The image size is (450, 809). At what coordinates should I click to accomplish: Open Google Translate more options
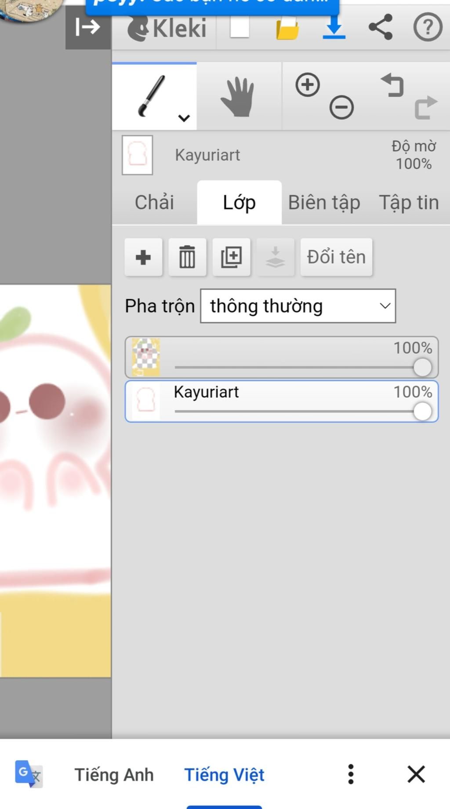[351, 774]
